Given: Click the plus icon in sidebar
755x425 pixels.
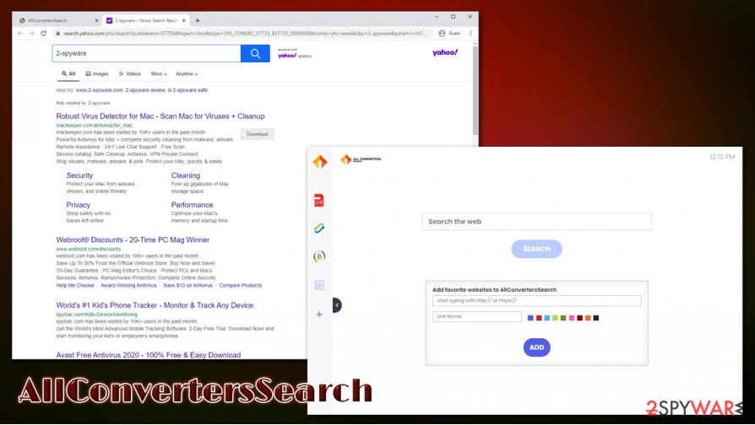Looking at the screenshot, I should [x=319, y=315].
